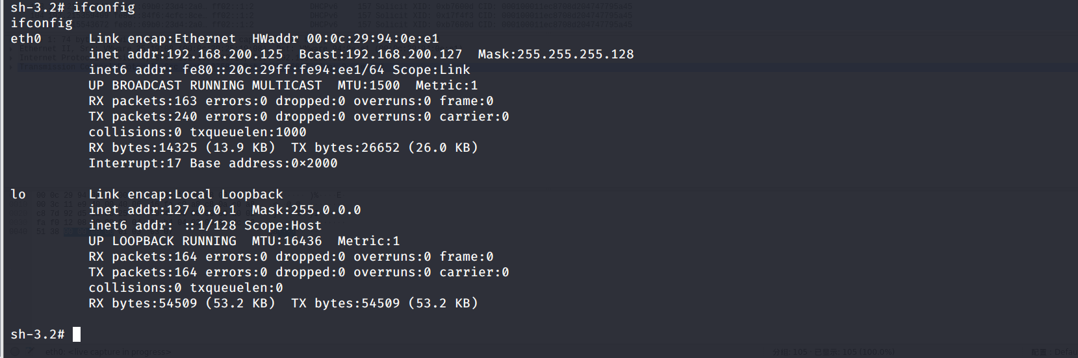Click the Mask:255.255.255.128 value
The height and width of the screenshot is (358, 1078).
556,54
